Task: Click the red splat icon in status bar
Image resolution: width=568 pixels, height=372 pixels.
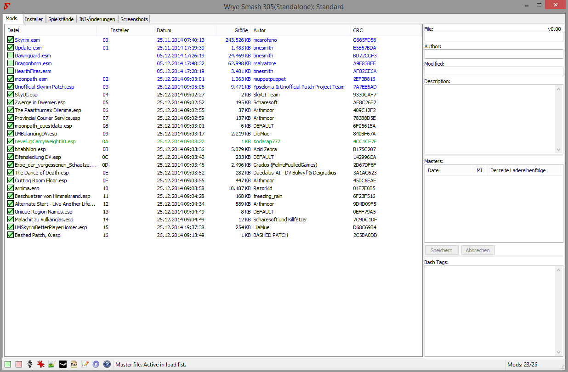Action: click(40, 364)
